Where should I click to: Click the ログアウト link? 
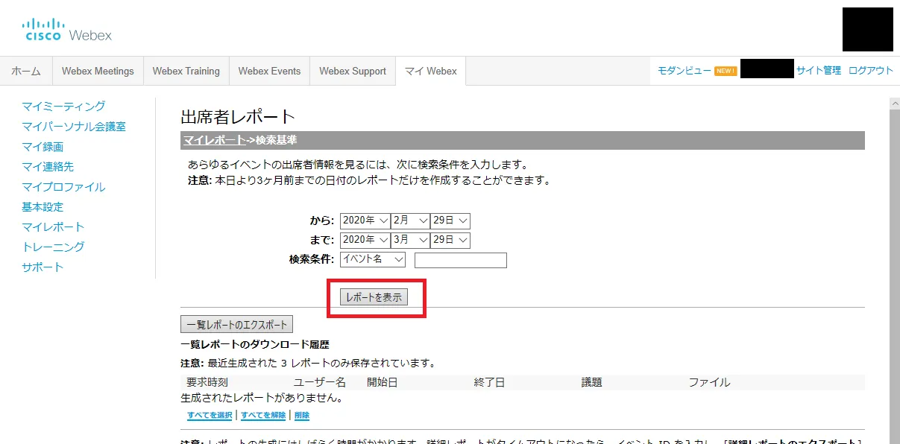point(870,71)
